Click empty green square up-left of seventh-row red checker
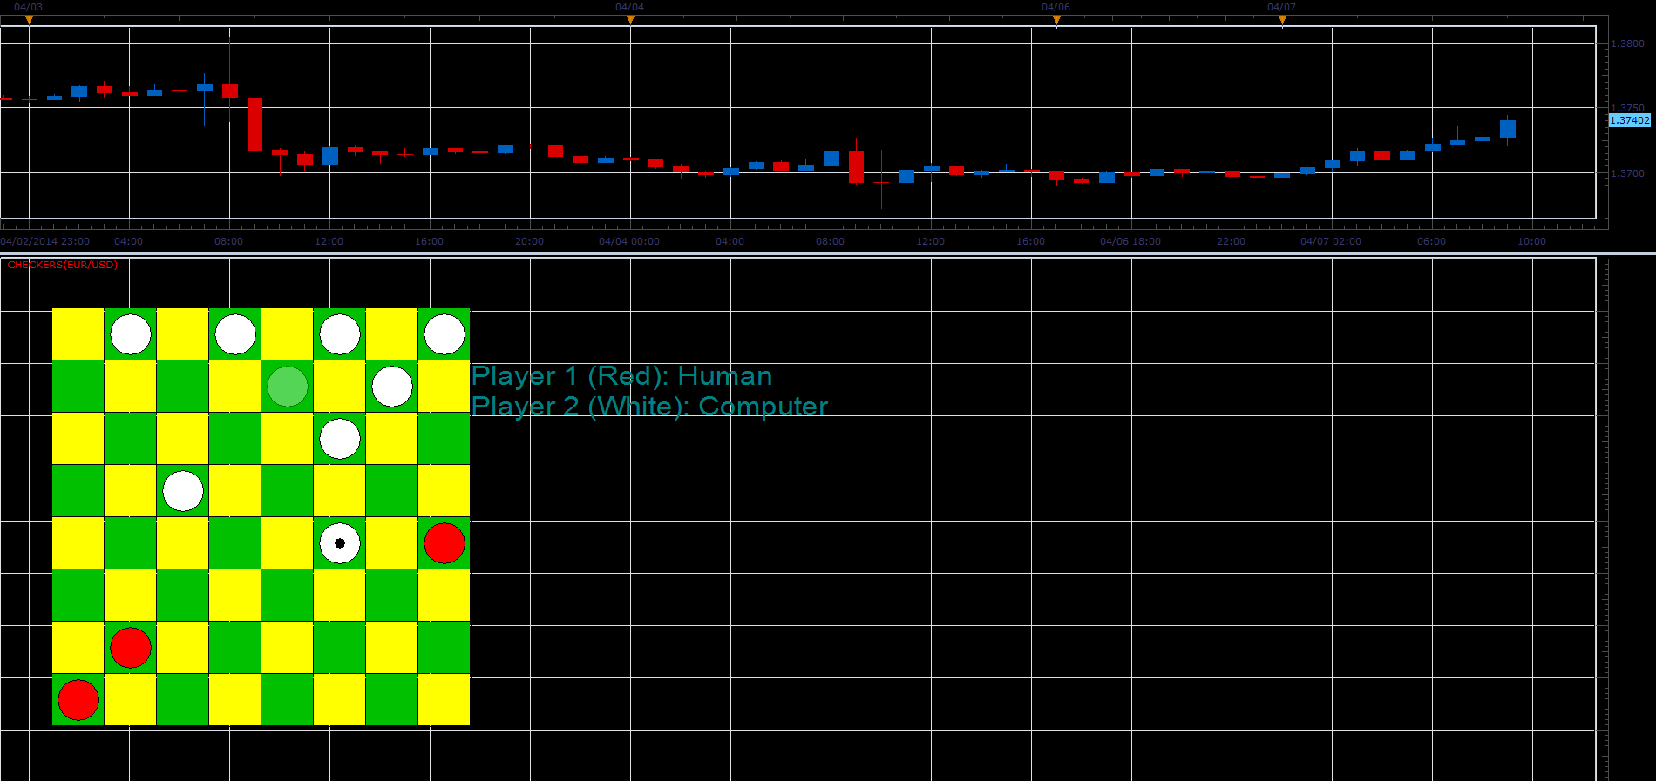The height and width of the screenshot is (781, 1656). click(78, 596)
